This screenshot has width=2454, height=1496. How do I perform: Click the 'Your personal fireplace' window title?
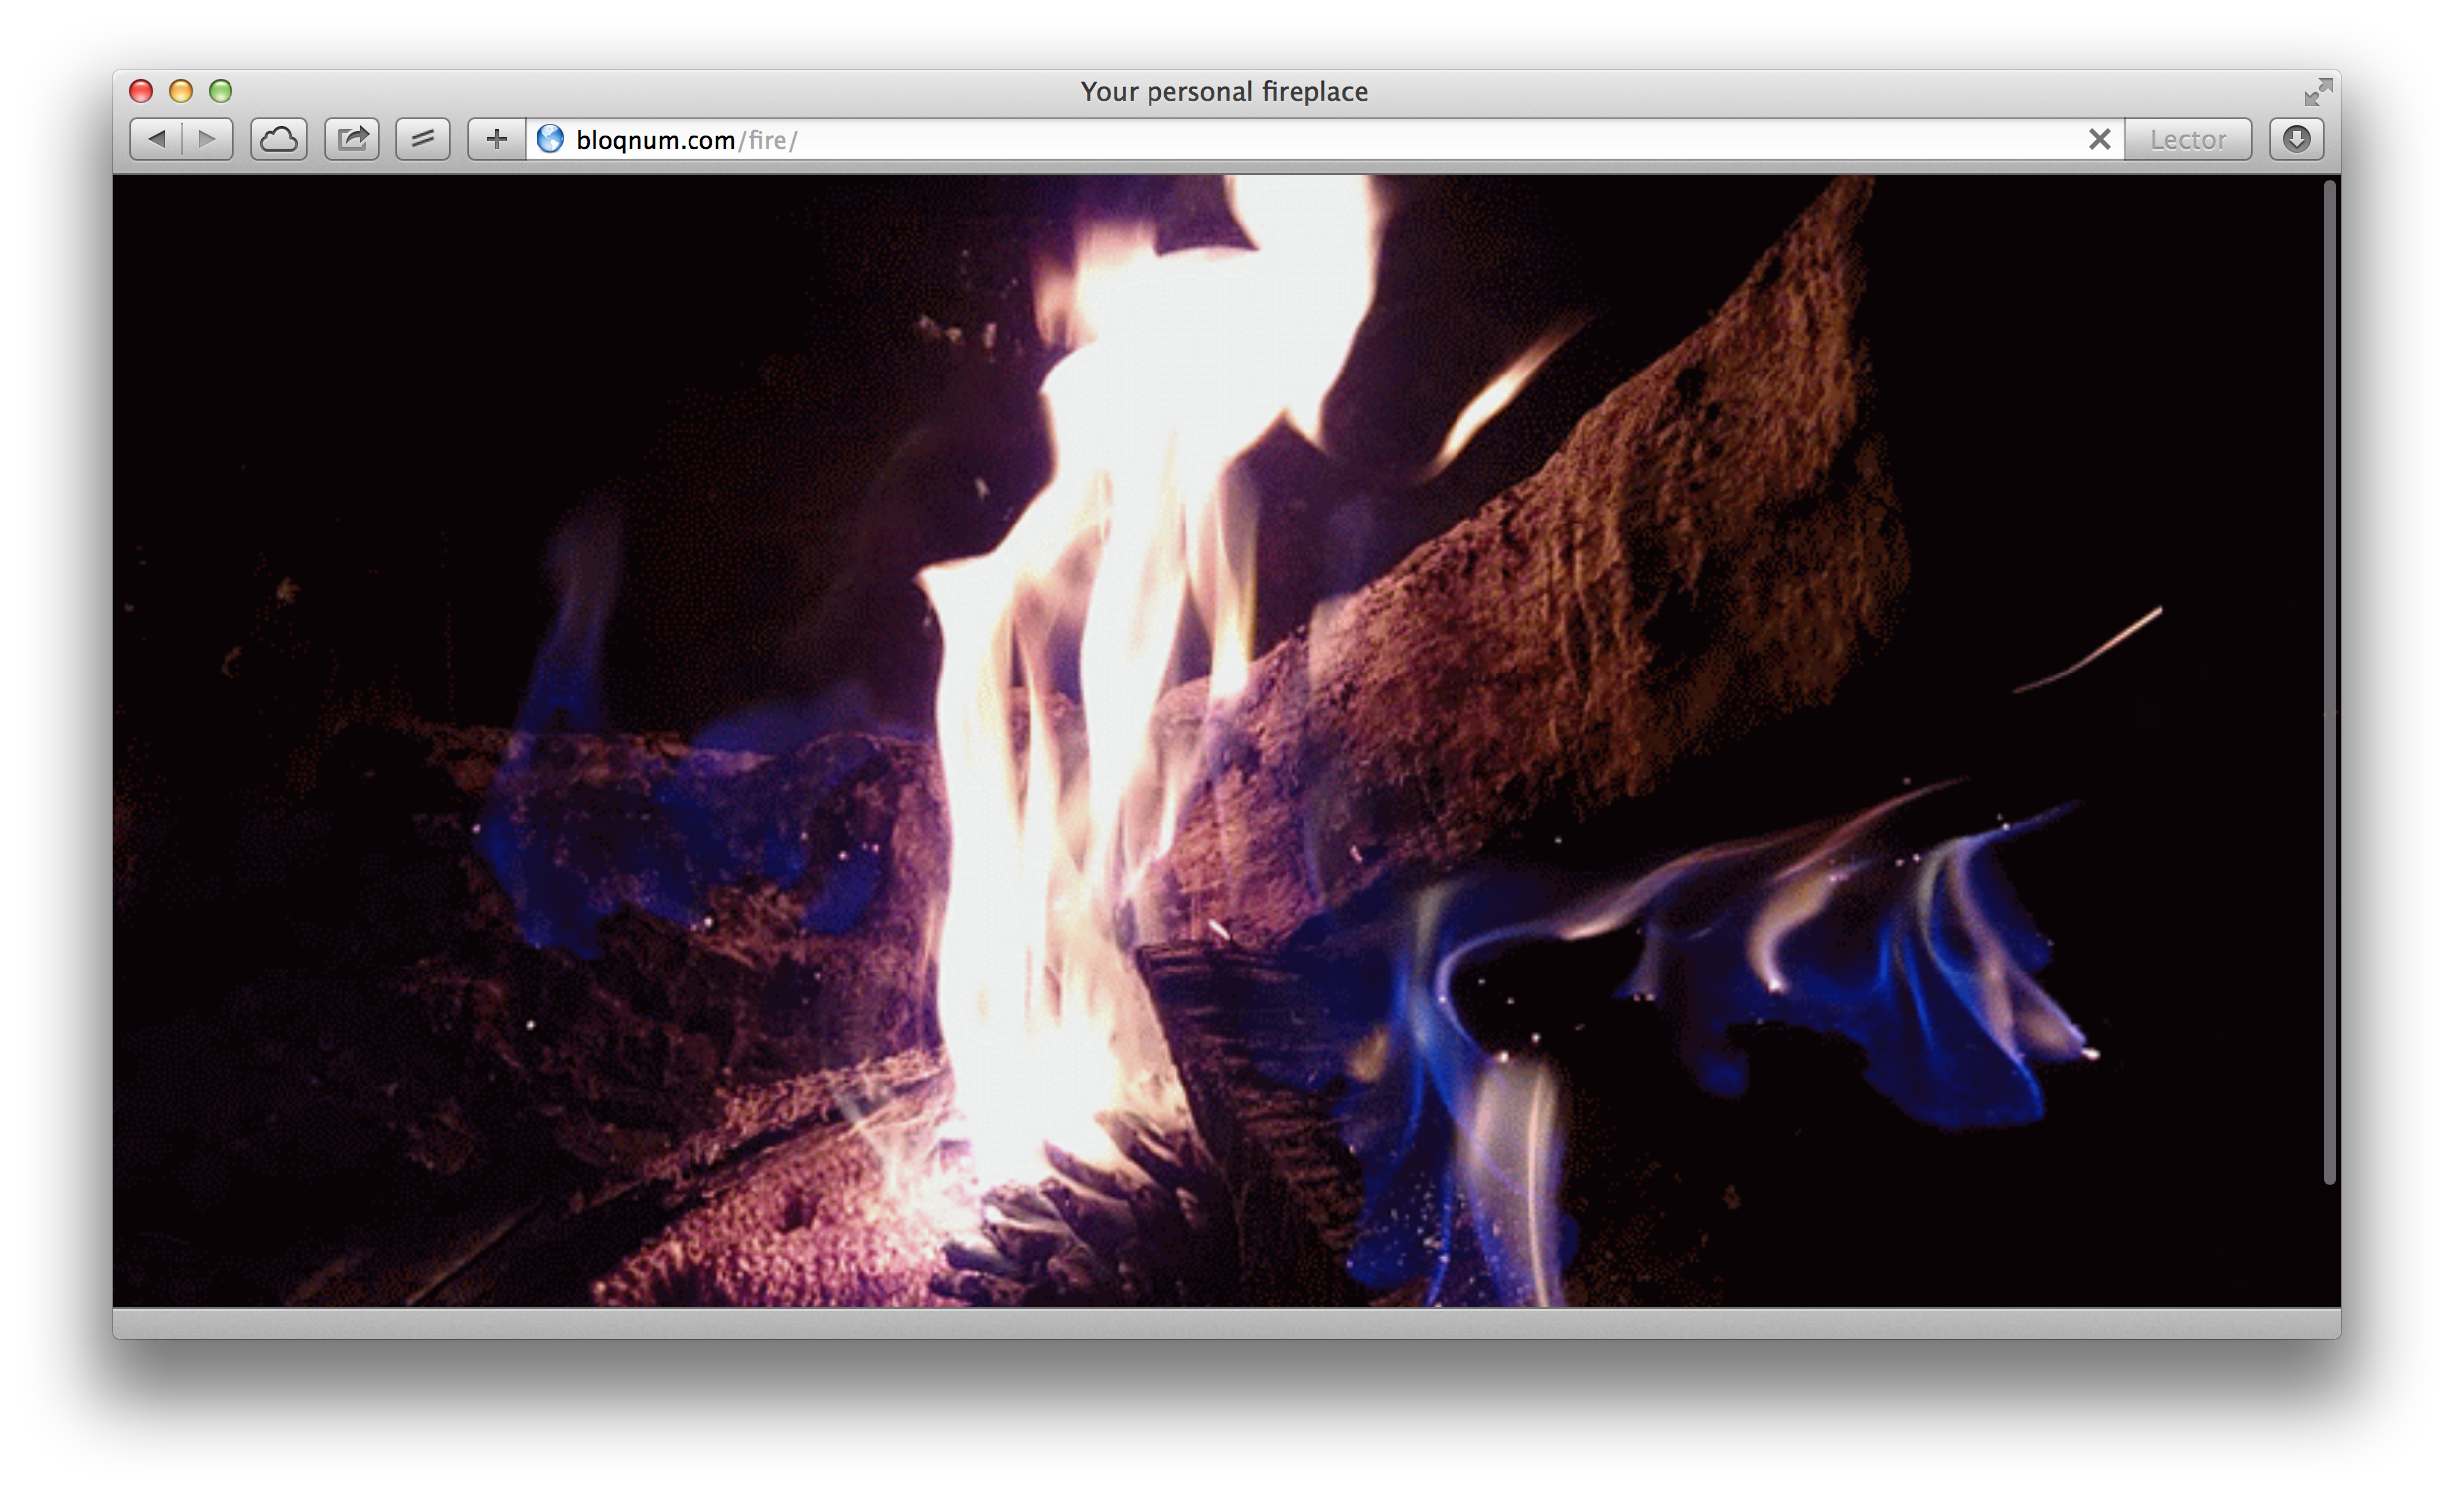point(1224,91)
